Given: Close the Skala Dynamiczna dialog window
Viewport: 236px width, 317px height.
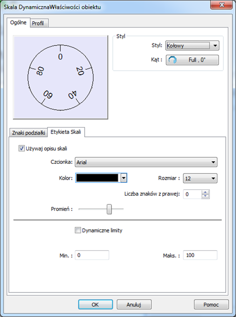Looking at the screenshot, I should [222, 5].
